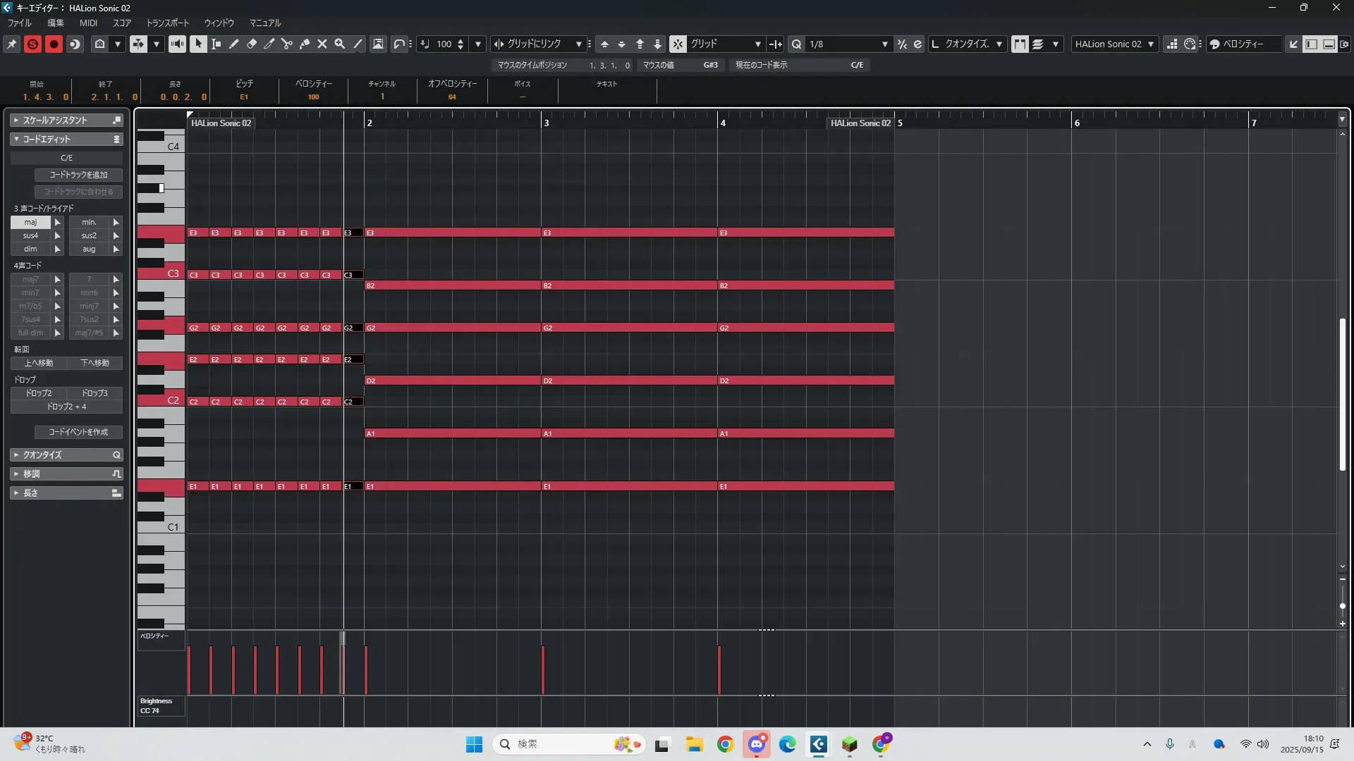Open the MIDI menu
The height and width of the screenshot is (761, 1354).
(x=88, y=23)
